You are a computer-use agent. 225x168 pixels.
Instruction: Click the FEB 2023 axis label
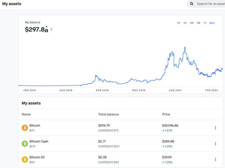click(211, 90)
